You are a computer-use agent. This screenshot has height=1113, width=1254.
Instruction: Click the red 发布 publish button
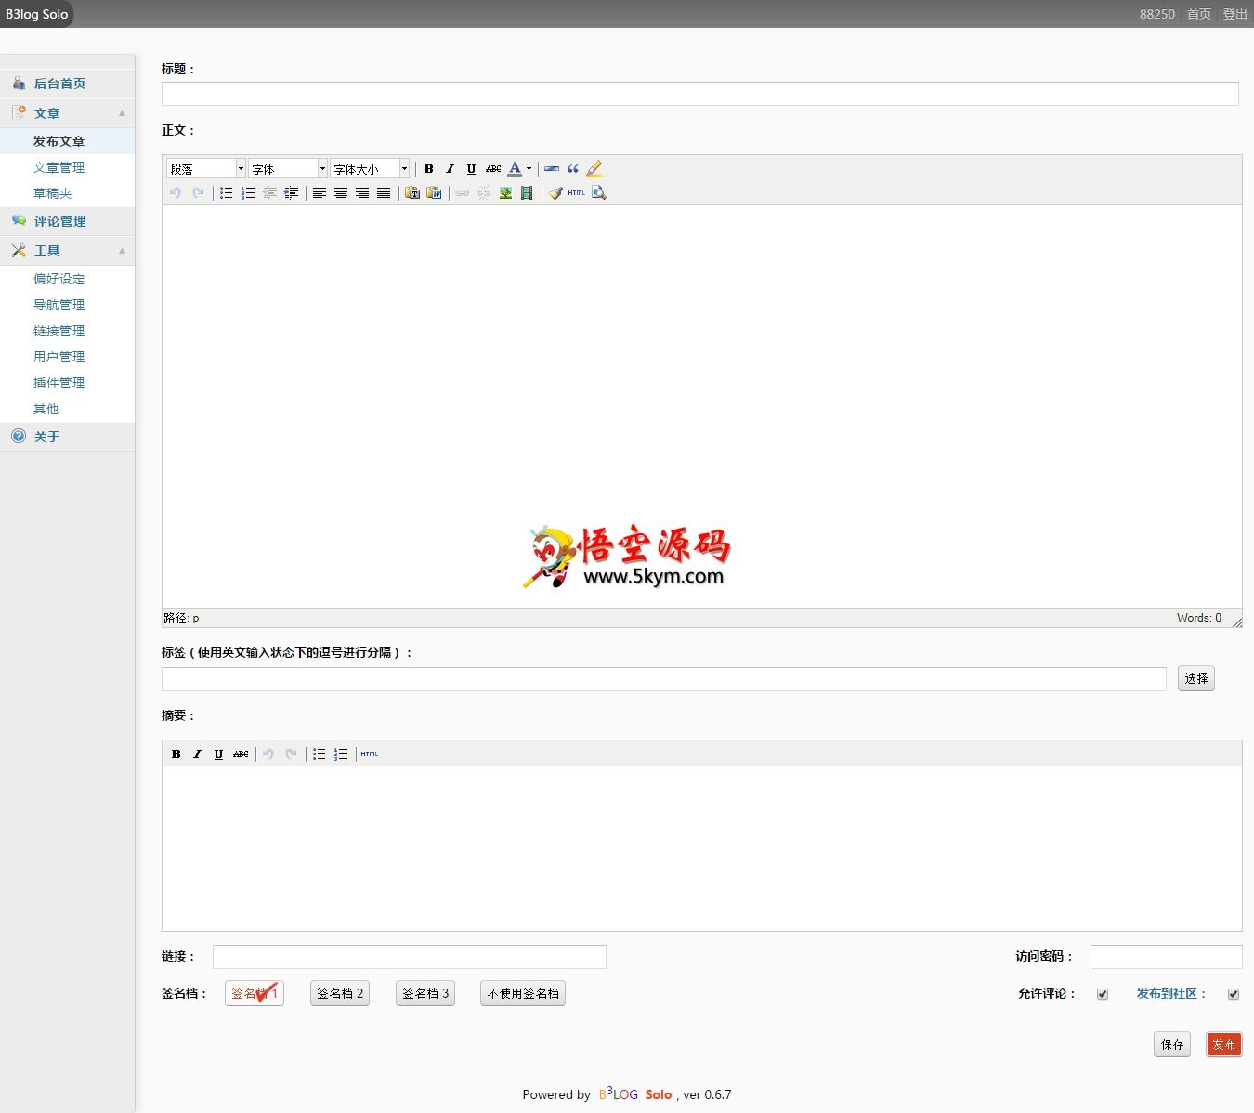1224,1044
